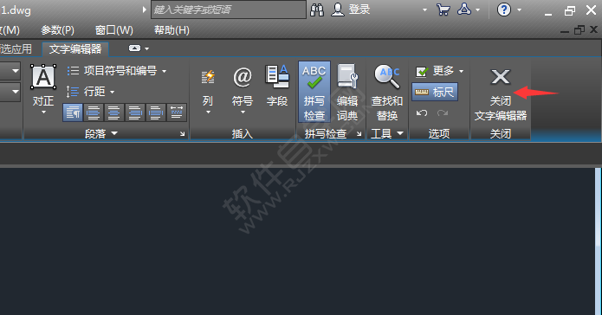This screenshot has height=315, width=602.
Task: Open 行距 line spacing dropdown
Action: point(91,92)
